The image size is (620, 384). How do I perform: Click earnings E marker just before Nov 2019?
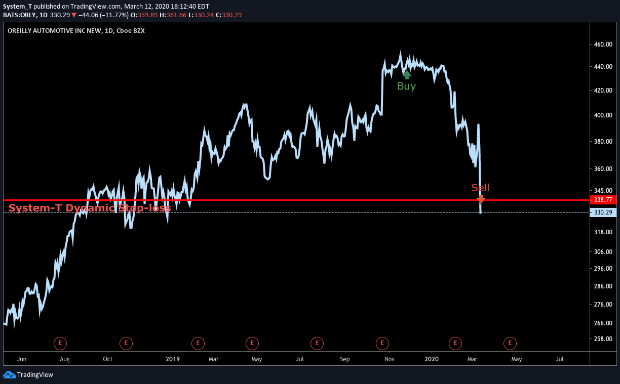pos(382,344)
